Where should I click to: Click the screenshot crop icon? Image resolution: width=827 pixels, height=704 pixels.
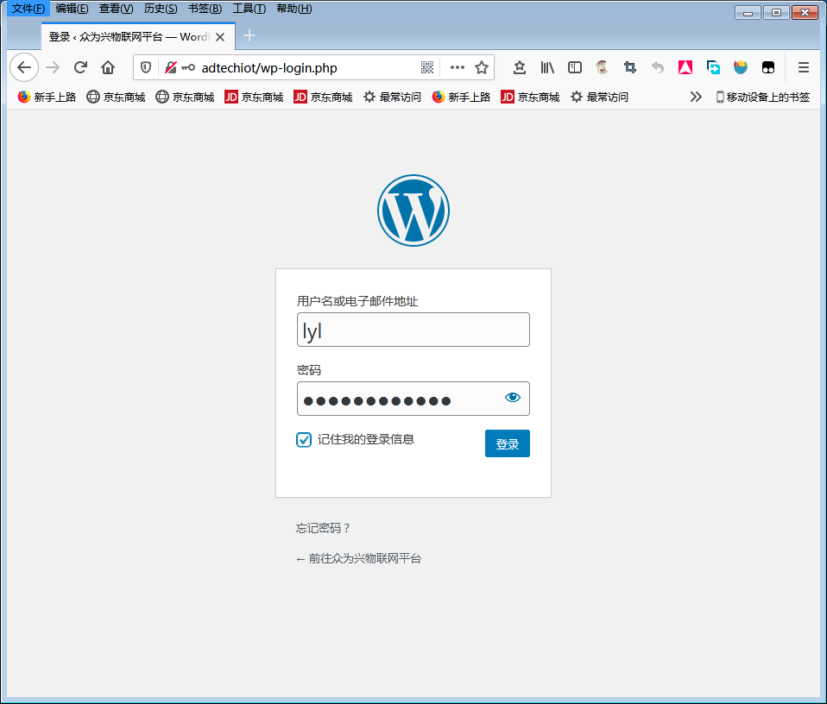[630, 67]
